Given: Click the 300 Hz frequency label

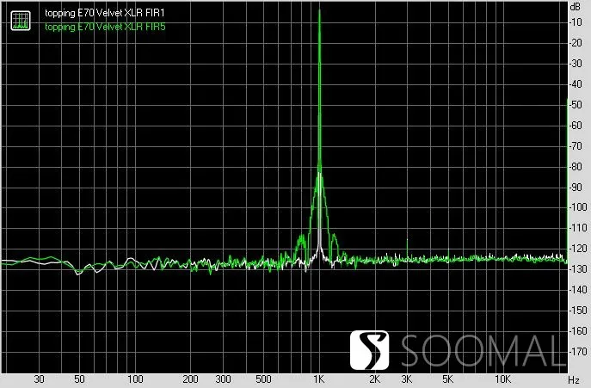Looking at the screenshot, I should point(223,379).
